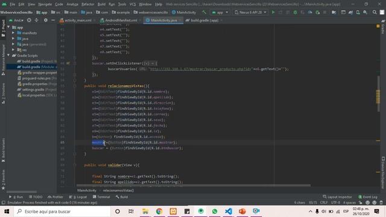Open Project panel settings gear

click(x=46, y=20)
